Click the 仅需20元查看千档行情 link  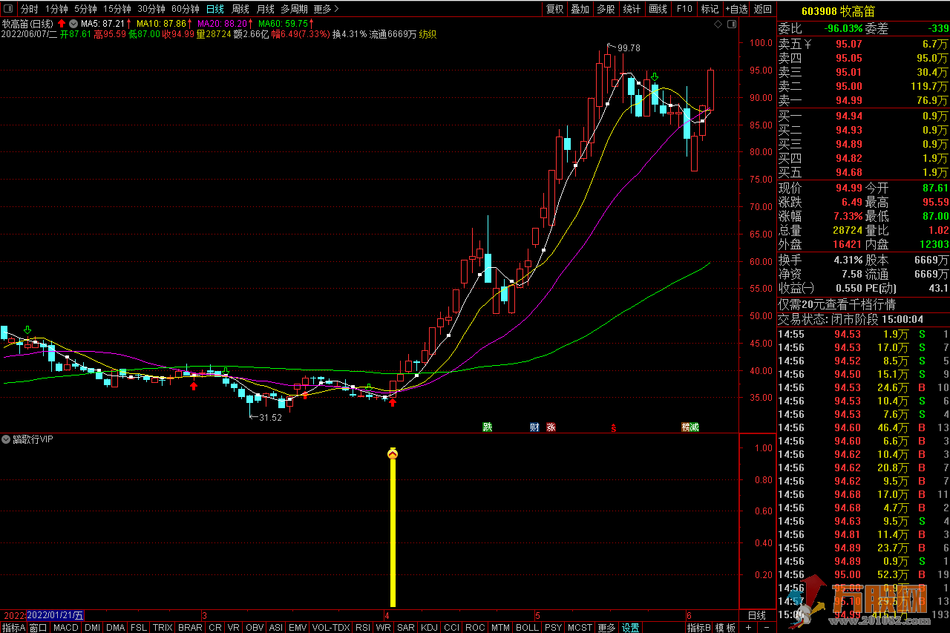836,304
